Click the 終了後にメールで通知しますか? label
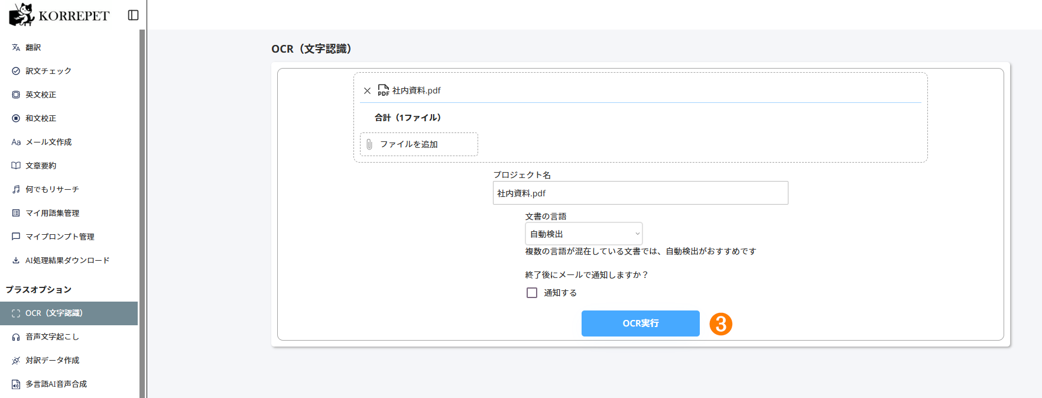Screen dimensions: 1042x398 pos(587,275)
